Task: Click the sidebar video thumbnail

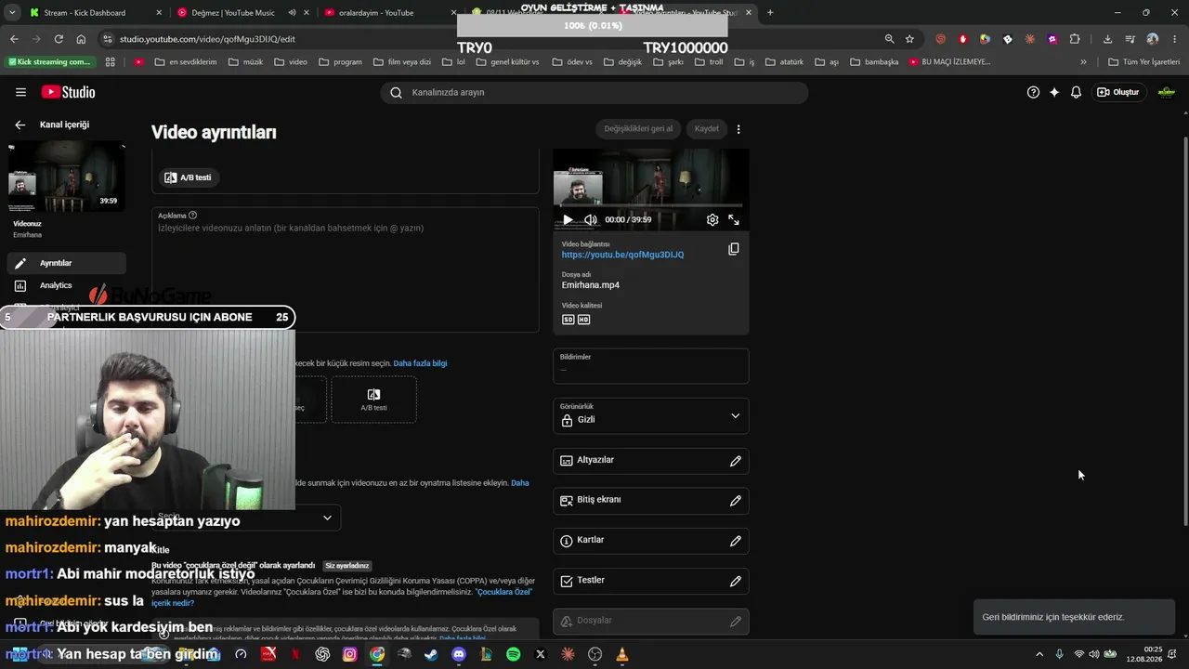Action: pyautogui.click(x=67, y=177)
